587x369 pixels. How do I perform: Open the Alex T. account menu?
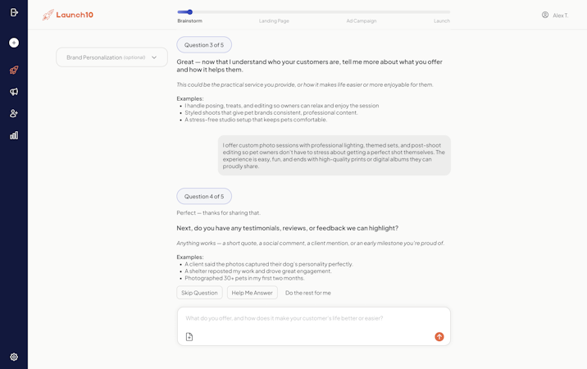point(555,15)
